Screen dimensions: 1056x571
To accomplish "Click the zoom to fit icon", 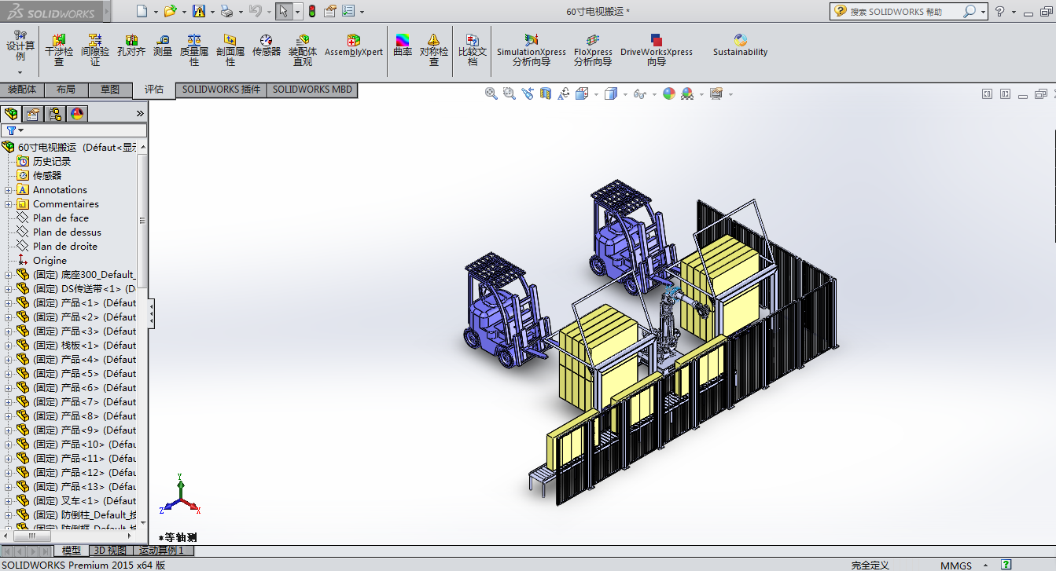I will pyautogui.click(x=491, y=93).
